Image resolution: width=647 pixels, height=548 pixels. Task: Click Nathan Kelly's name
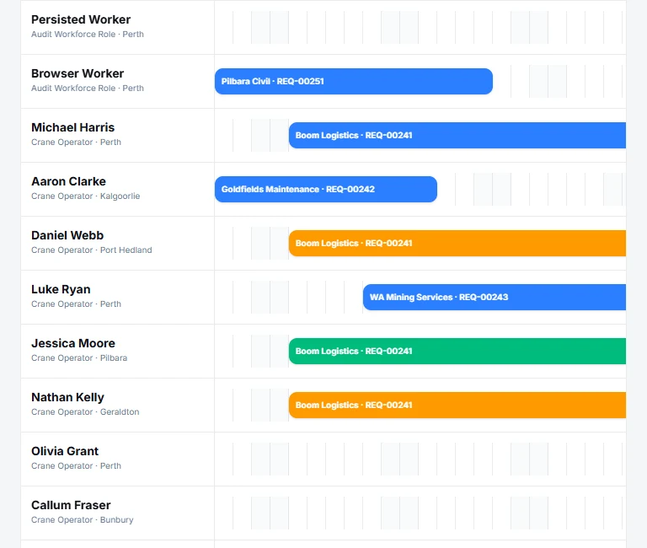click(67, 397)
